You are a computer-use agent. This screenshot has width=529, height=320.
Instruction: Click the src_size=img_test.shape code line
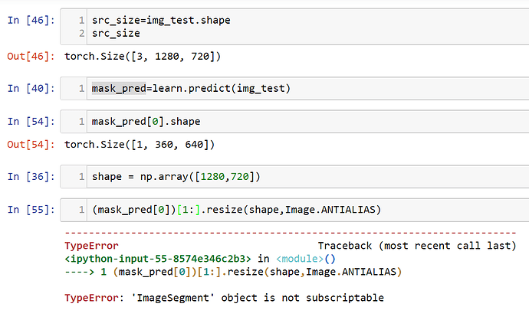coord(161,20)
